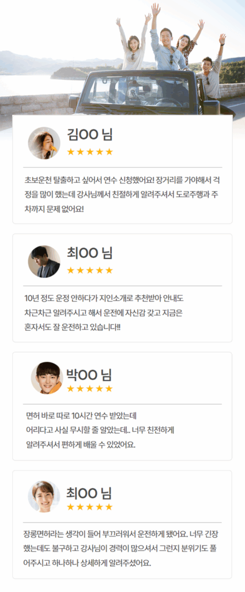Click 최OO 님 name above 10년 정도 review
The height and width of the screenshot is (592, 245).
89,253
